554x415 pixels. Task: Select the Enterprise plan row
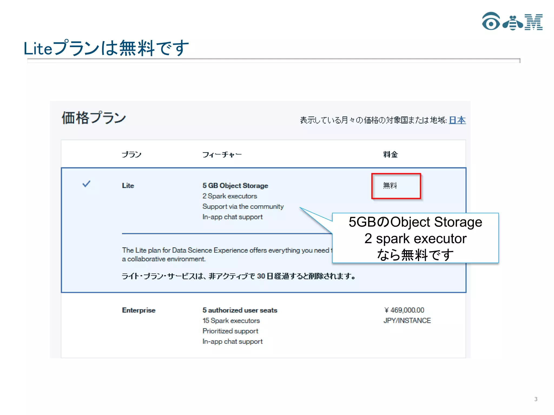[263, 326]
